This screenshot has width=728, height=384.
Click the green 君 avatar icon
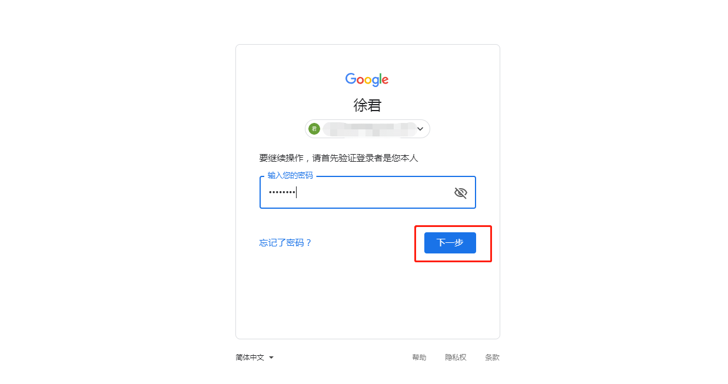[314, 129]
